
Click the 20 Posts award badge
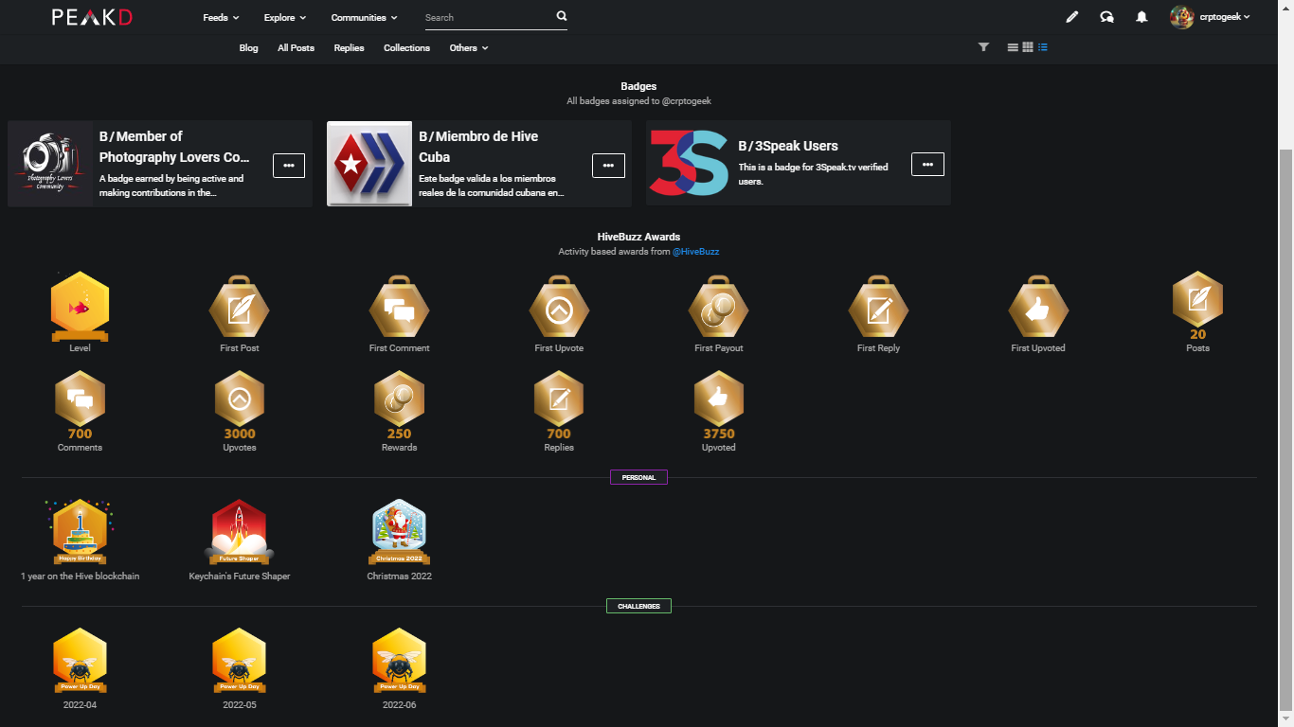tap(1197, 306)
